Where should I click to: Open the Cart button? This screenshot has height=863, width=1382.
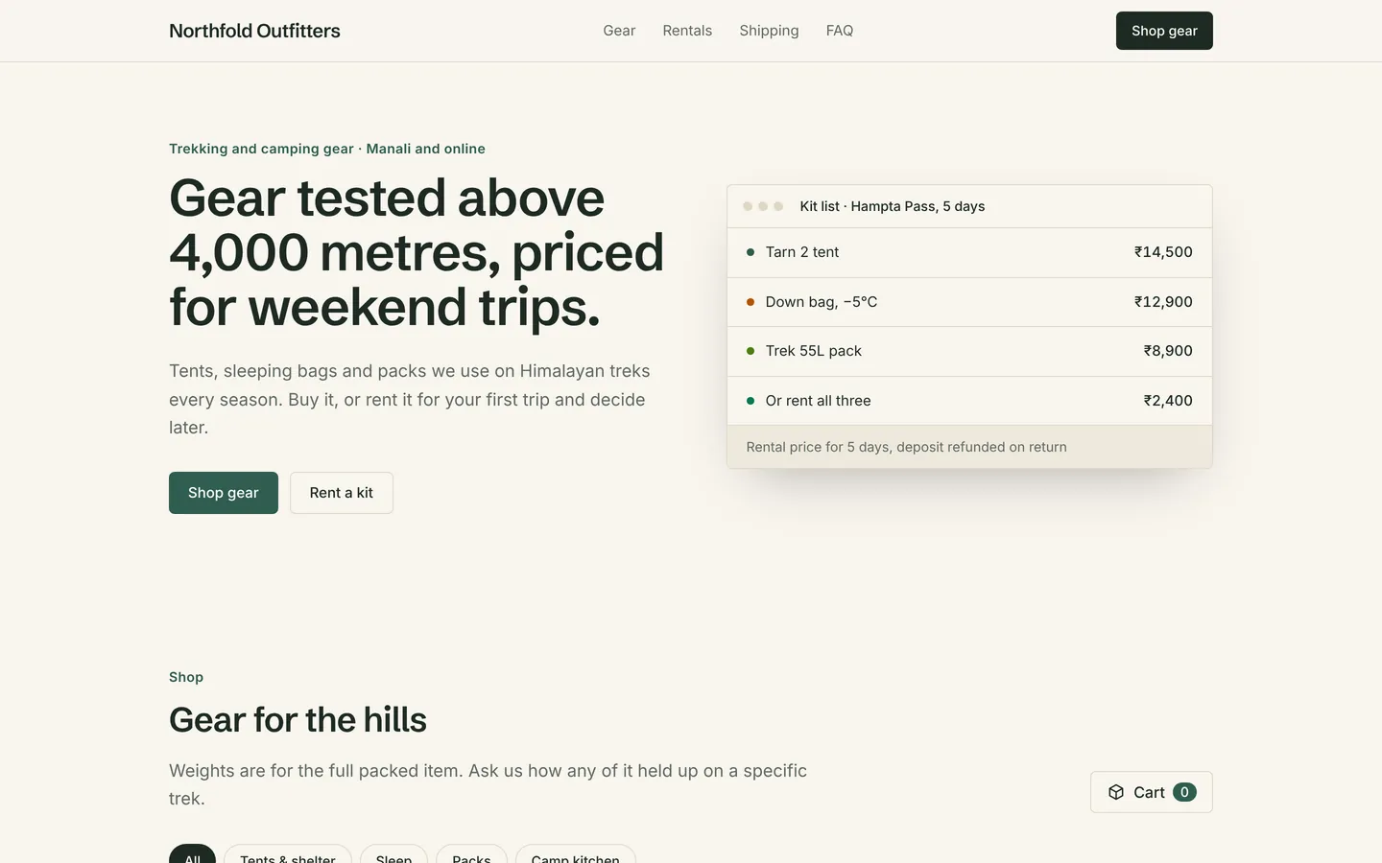tap(1152, 792)
